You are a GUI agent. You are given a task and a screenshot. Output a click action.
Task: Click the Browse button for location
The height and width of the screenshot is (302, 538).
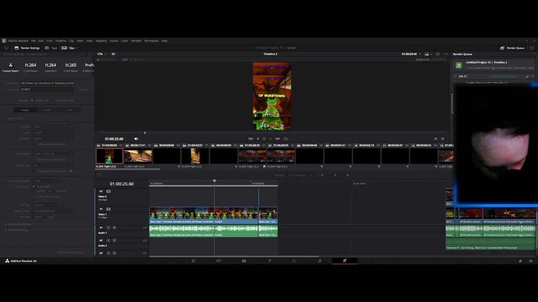coord(83,89)
